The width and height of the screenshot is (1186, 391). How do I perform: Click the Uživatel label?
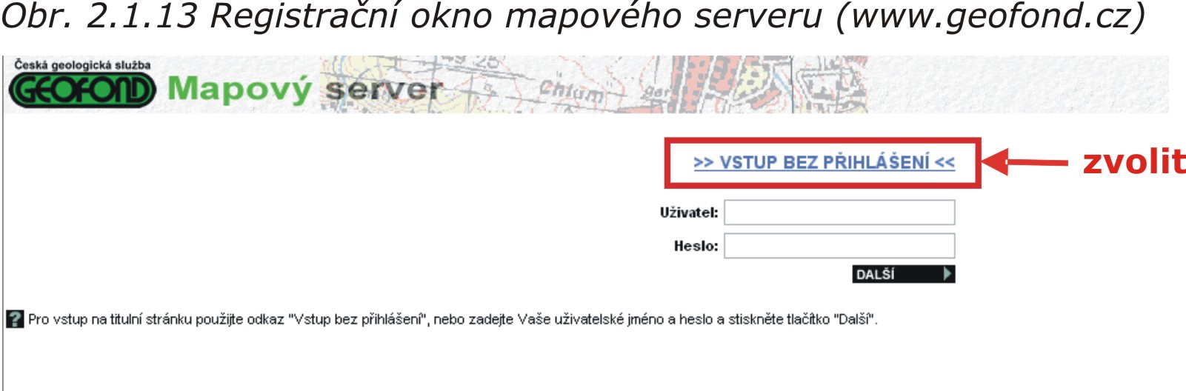(689, 213)
